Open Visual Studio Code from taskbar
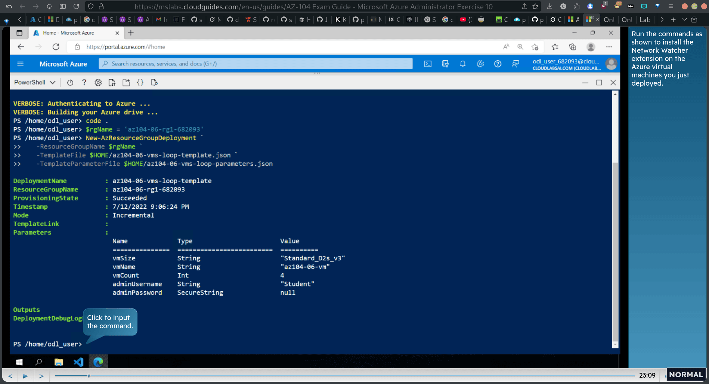Image resolution: width=709 pixels, height=384 pixels. 78,362
